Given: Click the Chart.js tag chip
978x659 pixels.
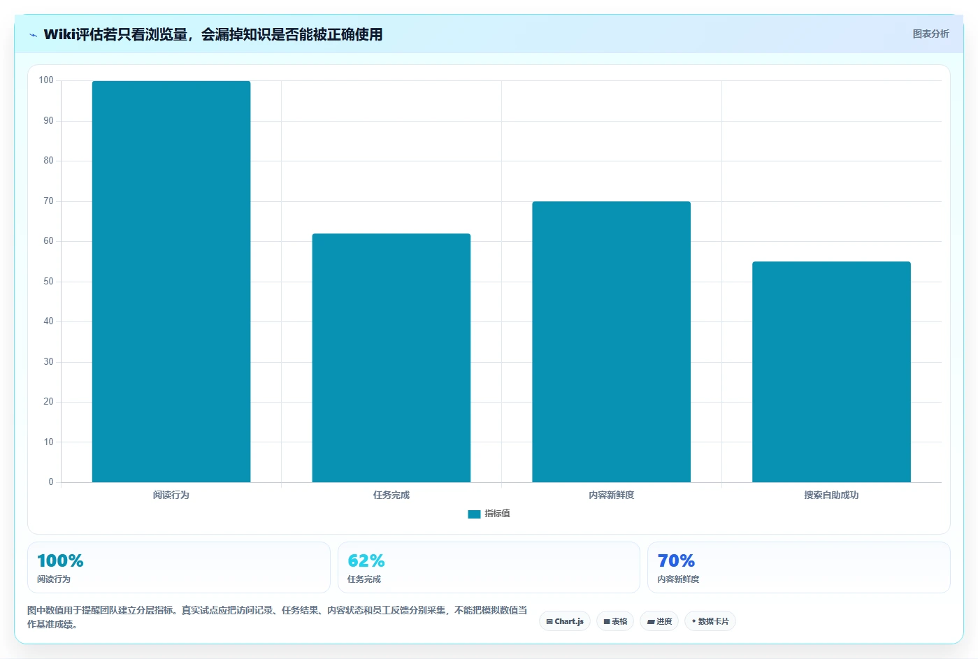Looking at the screenshot, I should pyautogui.click(x=565, y=621).
